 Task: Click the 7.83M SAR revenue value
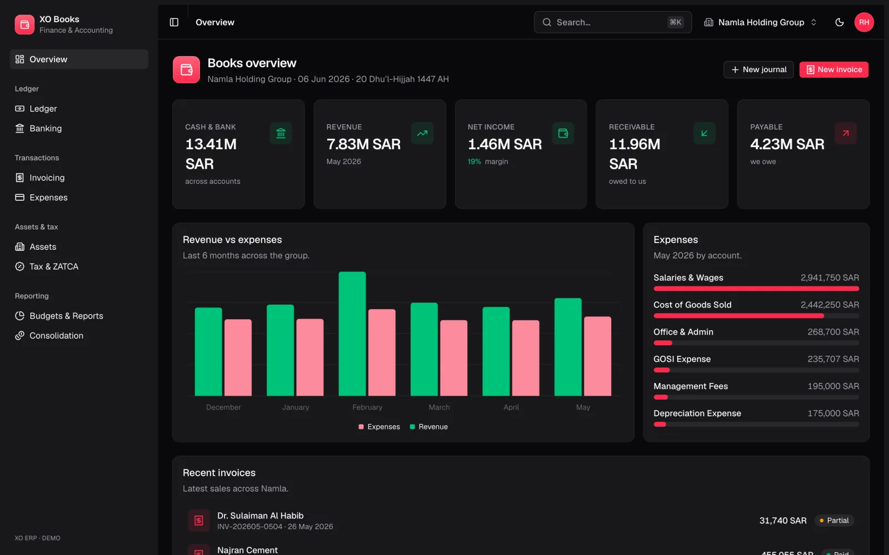click(x=363, y=144)
